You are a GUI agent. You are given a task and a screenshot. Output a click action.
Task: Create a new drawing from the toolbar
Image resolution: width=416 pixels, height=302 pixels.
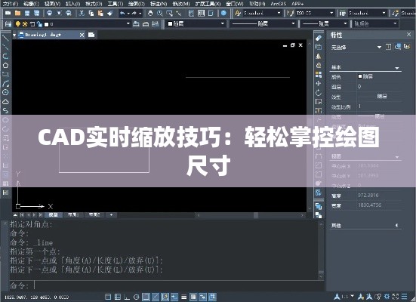(x=8, y=13)
